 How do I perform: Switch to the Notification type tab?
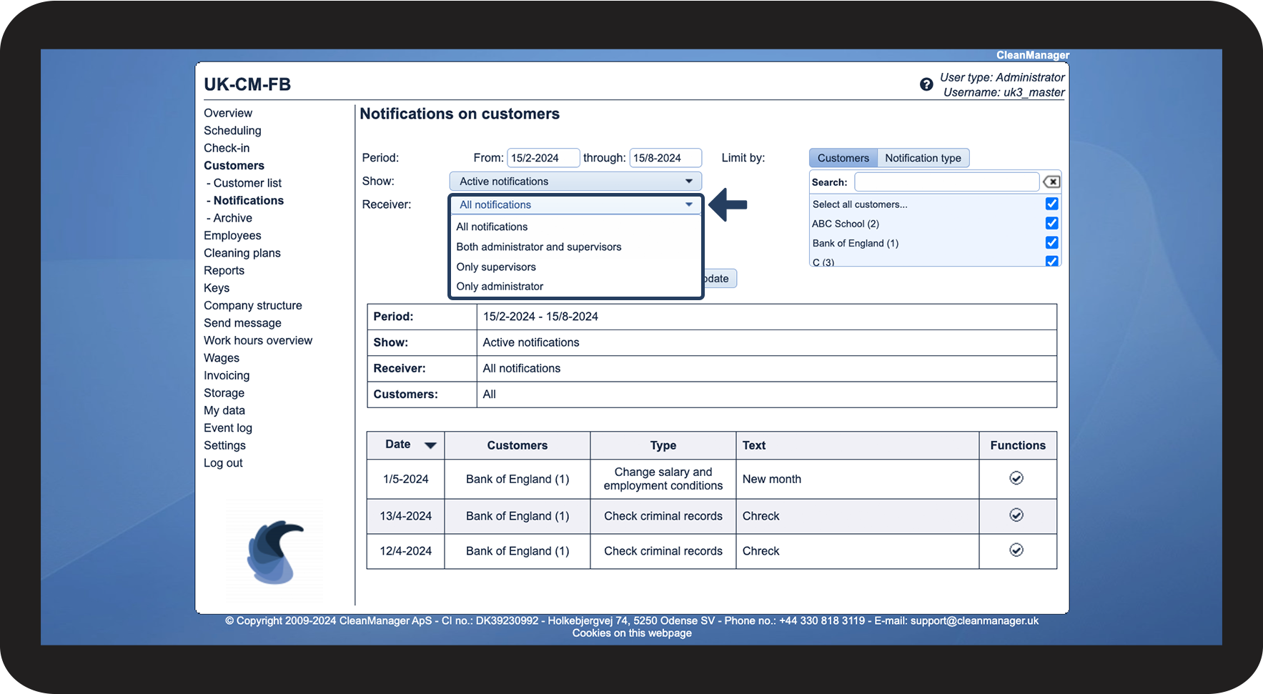pos(923,158)
